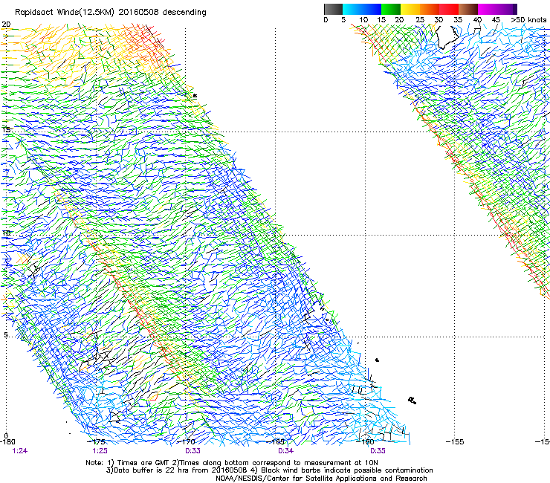Viewport: 550px width, 483px height.
Task: Click the '0:35' pass time label
Action: pos(378,451)
